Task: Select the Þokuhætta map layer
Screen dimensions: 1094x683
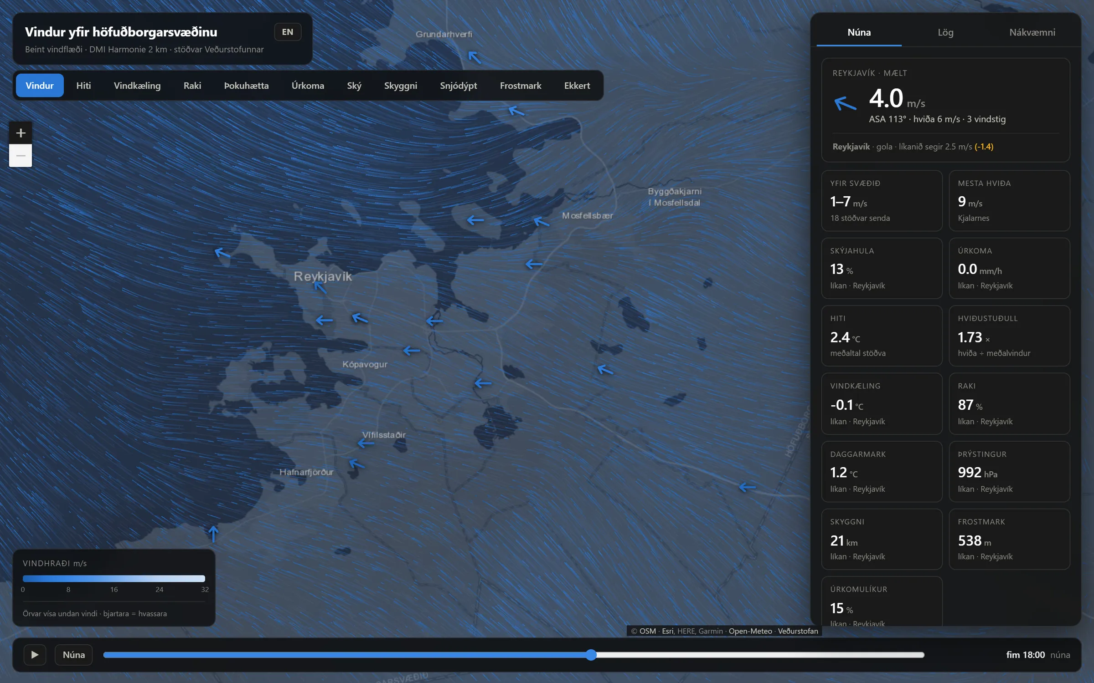Action: point(246,86)
